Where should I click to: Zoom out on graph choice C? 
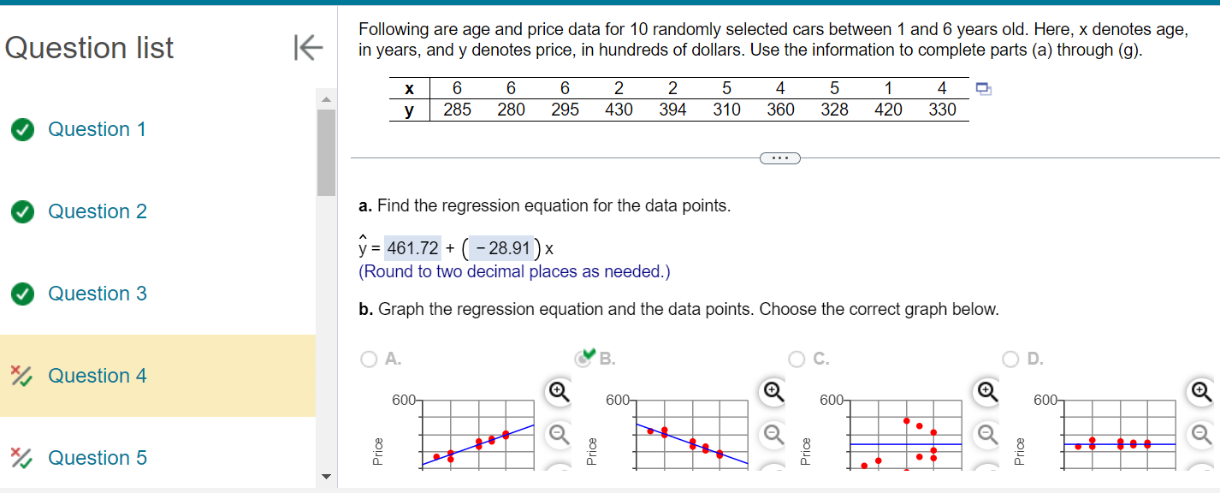tap(986, 437)
